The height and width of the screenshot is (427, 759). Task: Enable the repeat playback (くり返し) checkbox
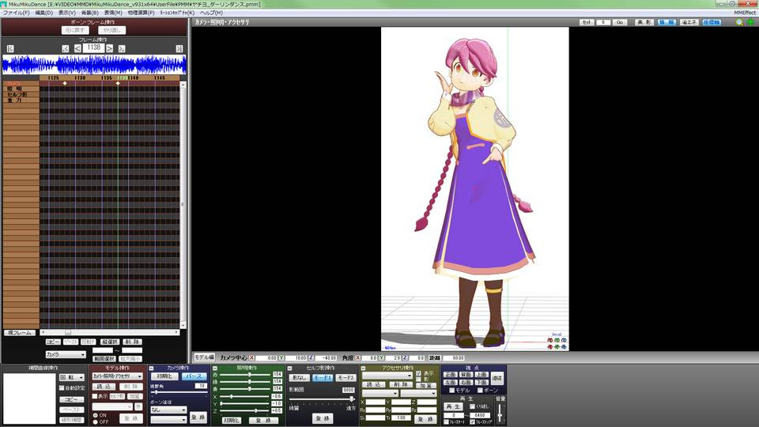coord(471,405)
